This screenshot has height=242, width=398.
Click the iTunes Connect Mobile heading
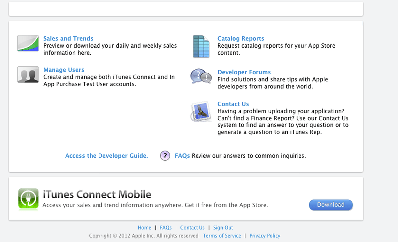pyautogui.click(x=97, y=195)
